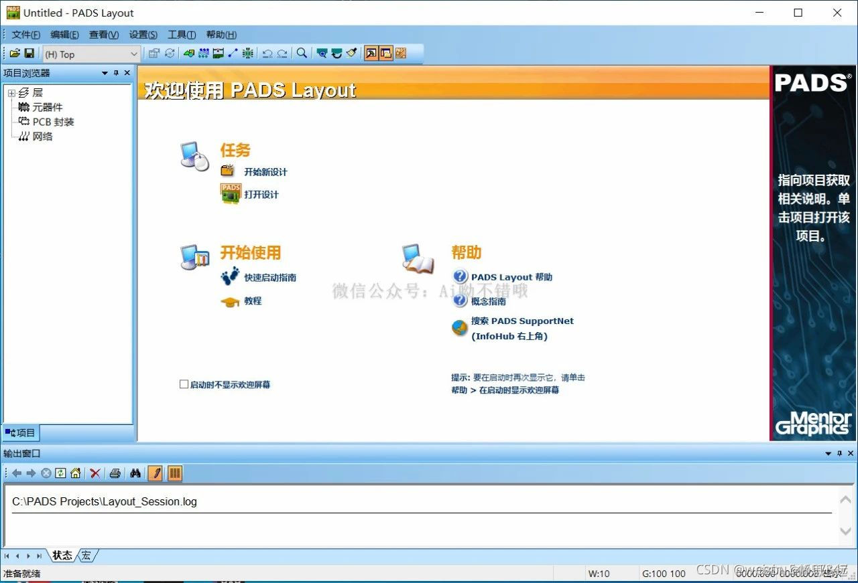Clear output using the red X icon
The width and height of the screenshot is (858, 583).
[95, 473]
